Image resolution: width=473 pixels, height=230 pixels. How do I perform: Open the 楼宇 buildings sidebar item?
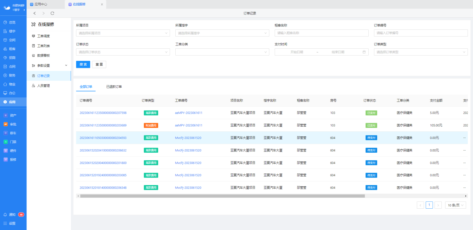pos(13,31)
